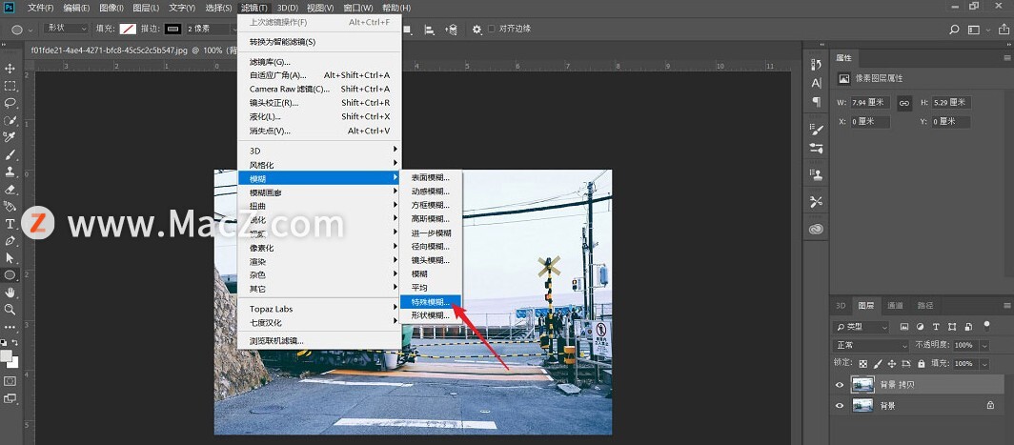1014x445 pixels.
Task: Open the layer 不透明度 dropdown arrow
Action: [x=984, y=345]
